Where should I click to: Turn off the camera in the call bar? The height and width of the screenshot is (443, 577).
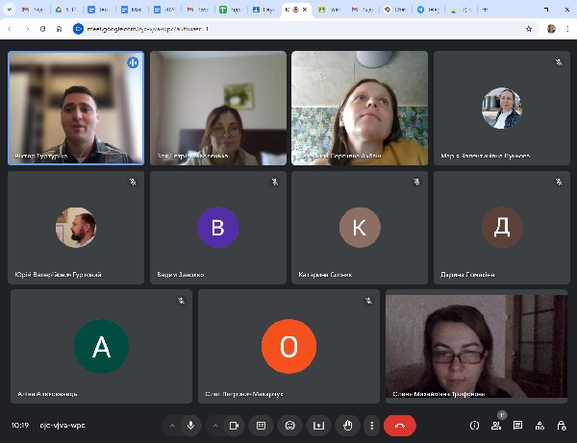(233, 425)
